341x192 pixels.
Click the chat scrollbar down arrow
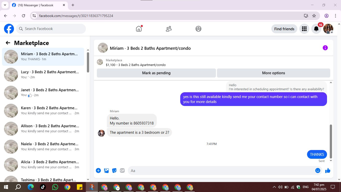[x=331, y=161]
